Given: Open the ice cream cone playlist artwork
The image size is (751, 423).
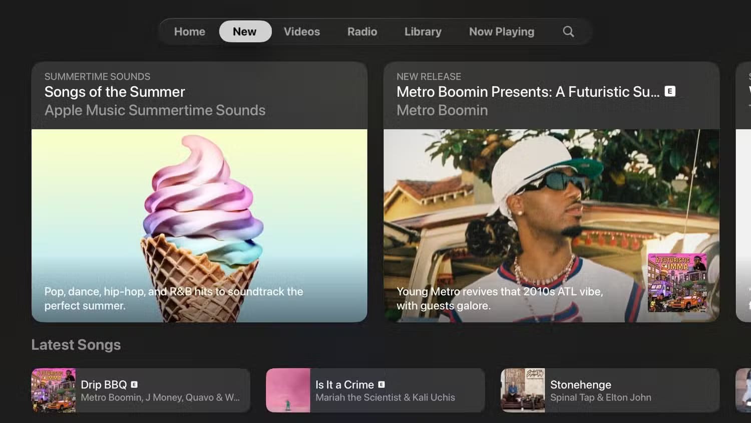Looking at the screenshot, I should [199, 226].
